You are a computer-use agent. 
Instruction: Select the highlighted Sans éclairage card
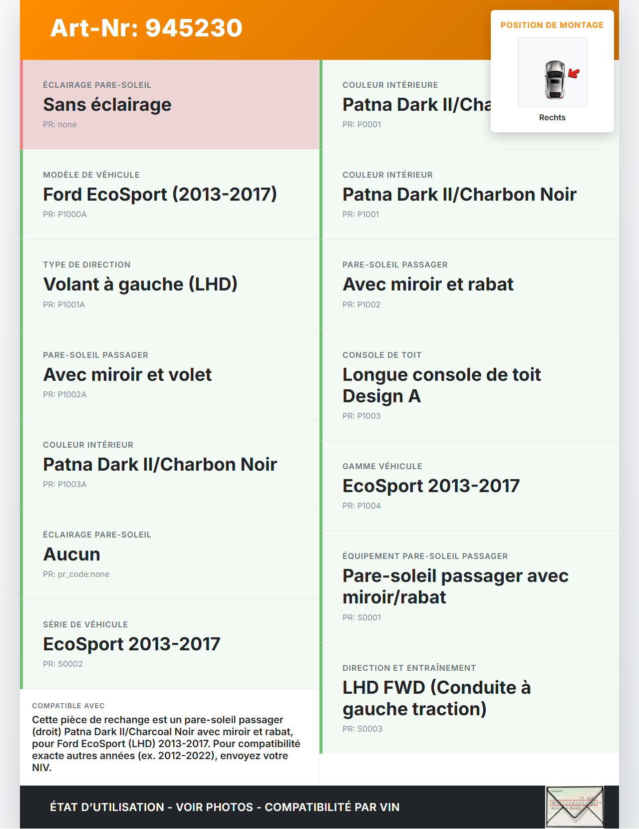point(170,105)
